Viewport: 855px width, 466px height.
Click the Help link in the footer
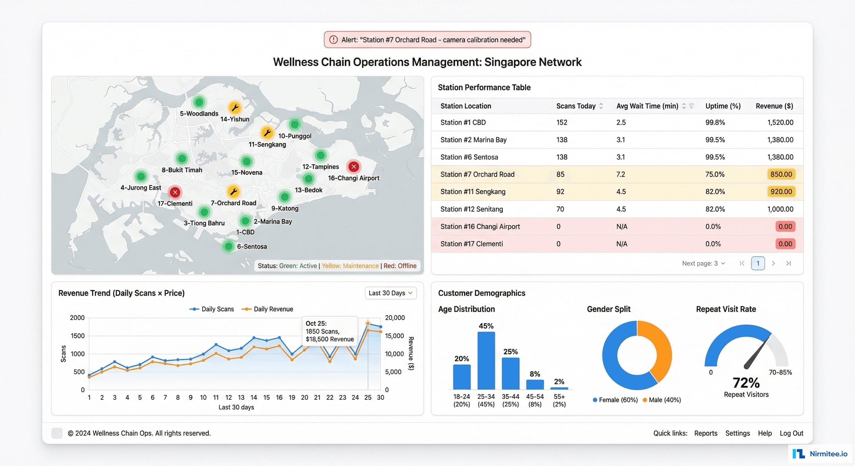[765, 433]
